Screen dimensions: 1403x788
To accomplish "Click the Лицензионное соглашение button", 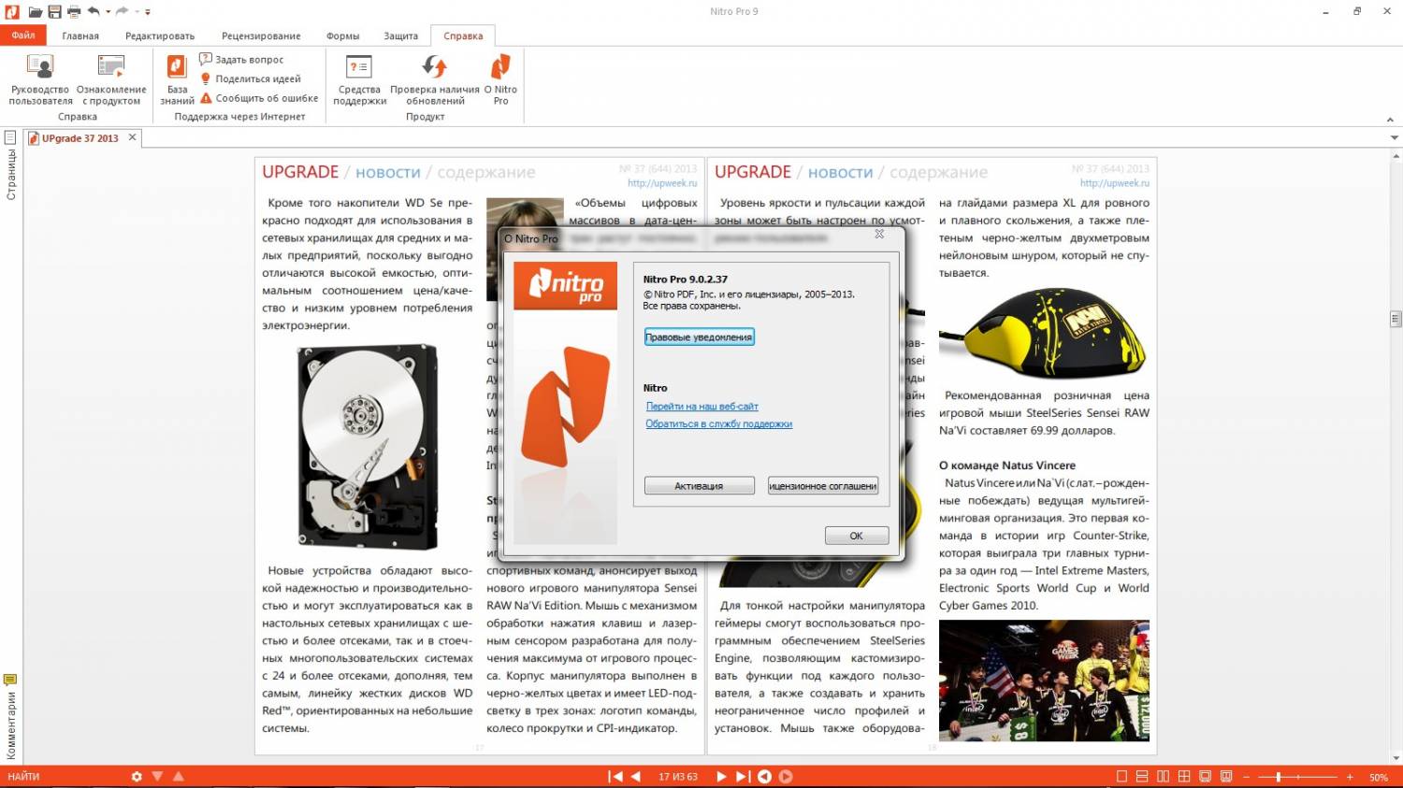I will (x=822, y=486).
